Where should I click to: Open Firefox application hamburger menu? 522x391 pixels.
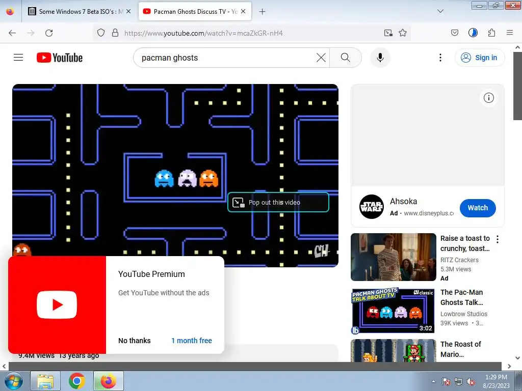coord(510,33)
